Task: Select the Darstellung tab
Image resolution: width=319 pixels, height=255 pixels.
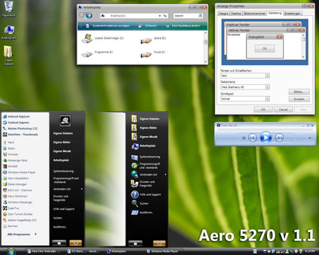Action: coord(274,13)
